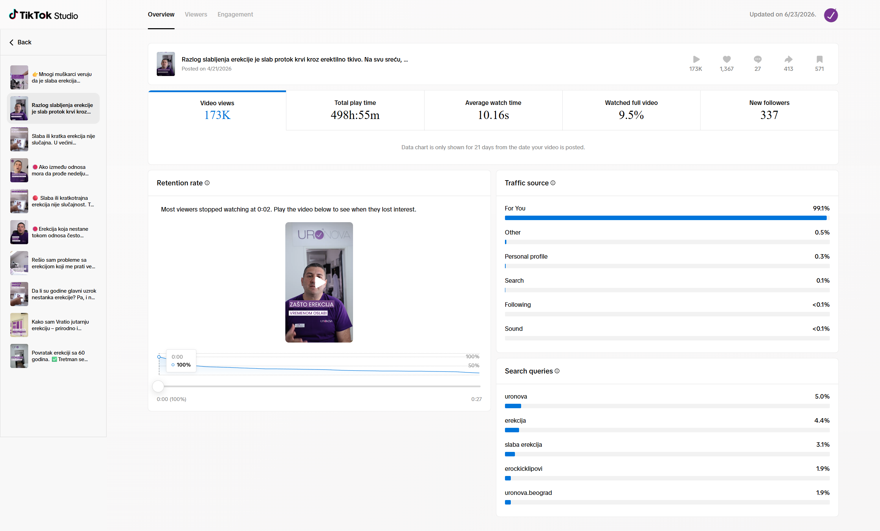Click the Search queries info icon

coord(557,371)
